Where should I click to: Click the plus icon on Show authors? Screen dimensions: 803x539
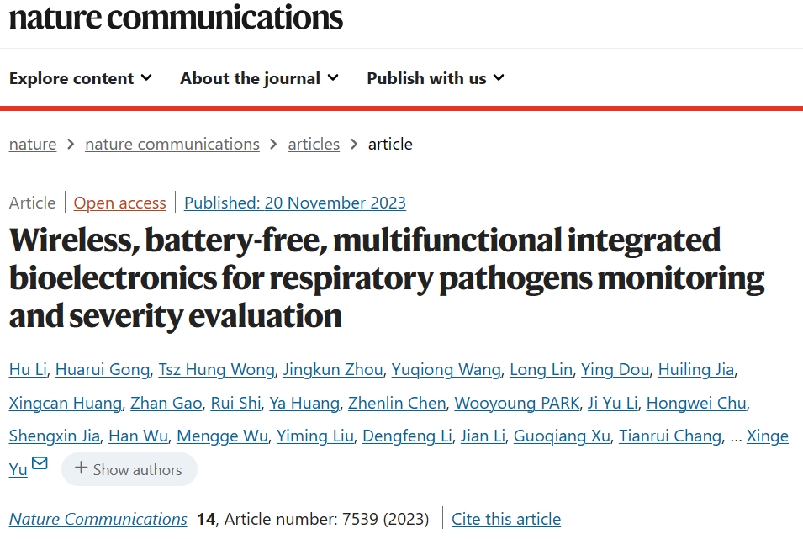(81, 468)
